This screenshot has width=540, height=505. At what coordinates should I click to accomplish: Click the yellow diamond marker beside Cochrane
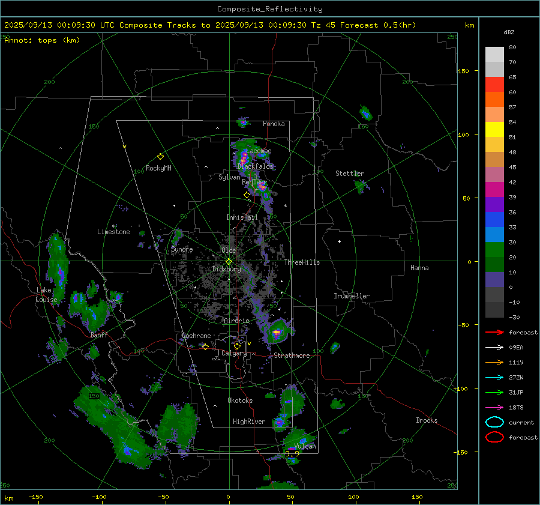click(x=205, y=347)
